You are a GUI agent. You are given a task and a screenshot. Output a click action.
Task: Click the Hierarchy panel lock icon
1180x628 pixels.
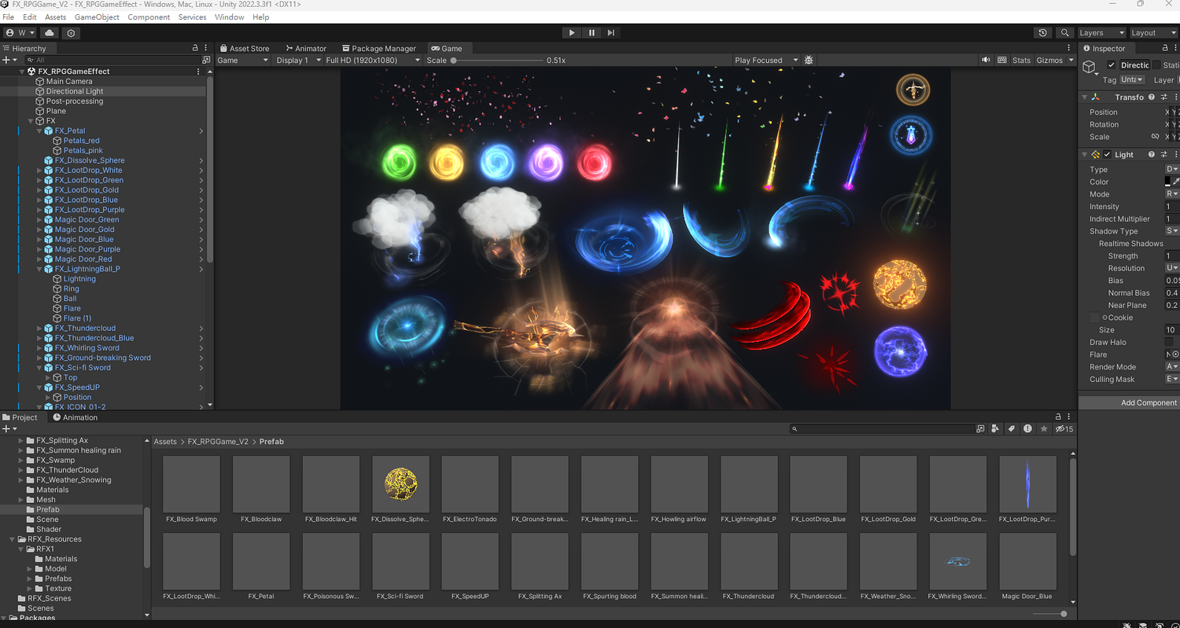click(x=195, y=48)
